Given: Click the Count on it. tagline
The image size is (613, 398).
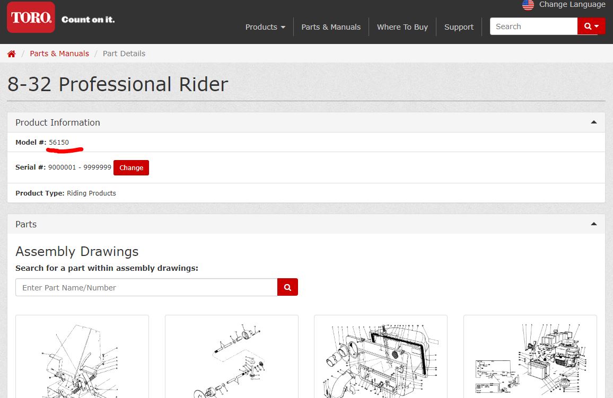Looking at the screenshot, I should click(88, 20).
